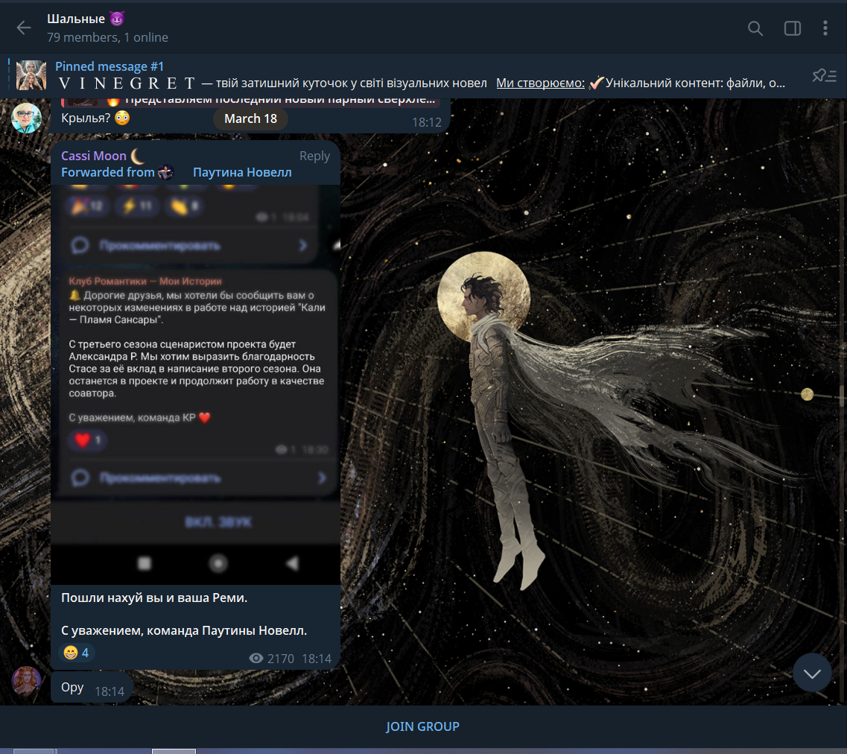Open the pinned messages list icon
The image size is (847, 754).
pyautogui.click(x=824, y=75)
